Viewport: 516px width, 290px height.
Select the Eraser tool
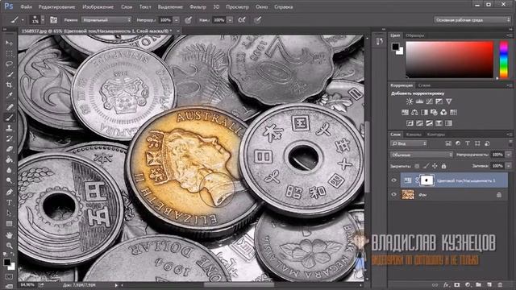[9, 149]
